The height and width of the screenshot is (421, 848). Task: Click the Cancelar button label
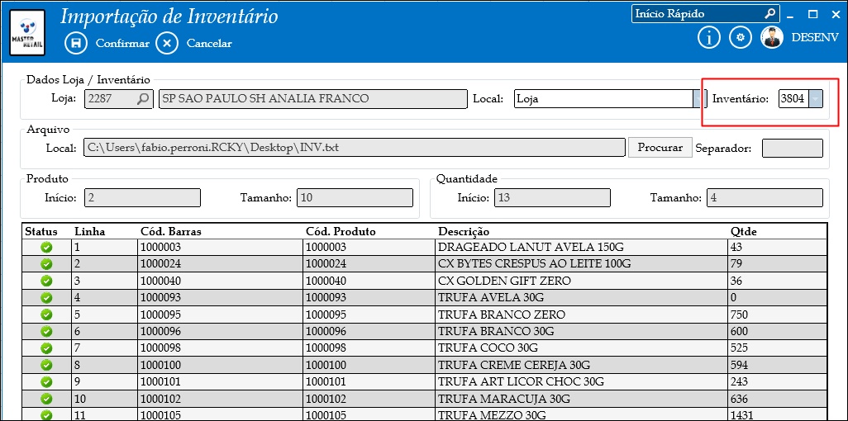click(x=209, y=44)
